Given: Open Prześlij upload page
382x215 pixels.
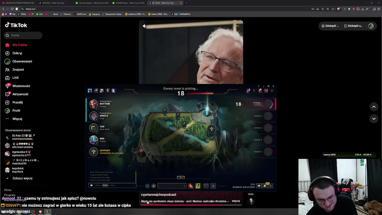Looking at the screenshot, I should [14, 102].
